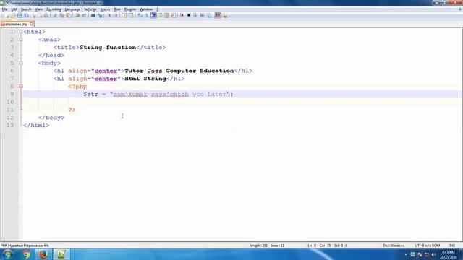The image size is (463, 260).
Task: Collapse the body fold marker on line 5
Action: [21, 63]
